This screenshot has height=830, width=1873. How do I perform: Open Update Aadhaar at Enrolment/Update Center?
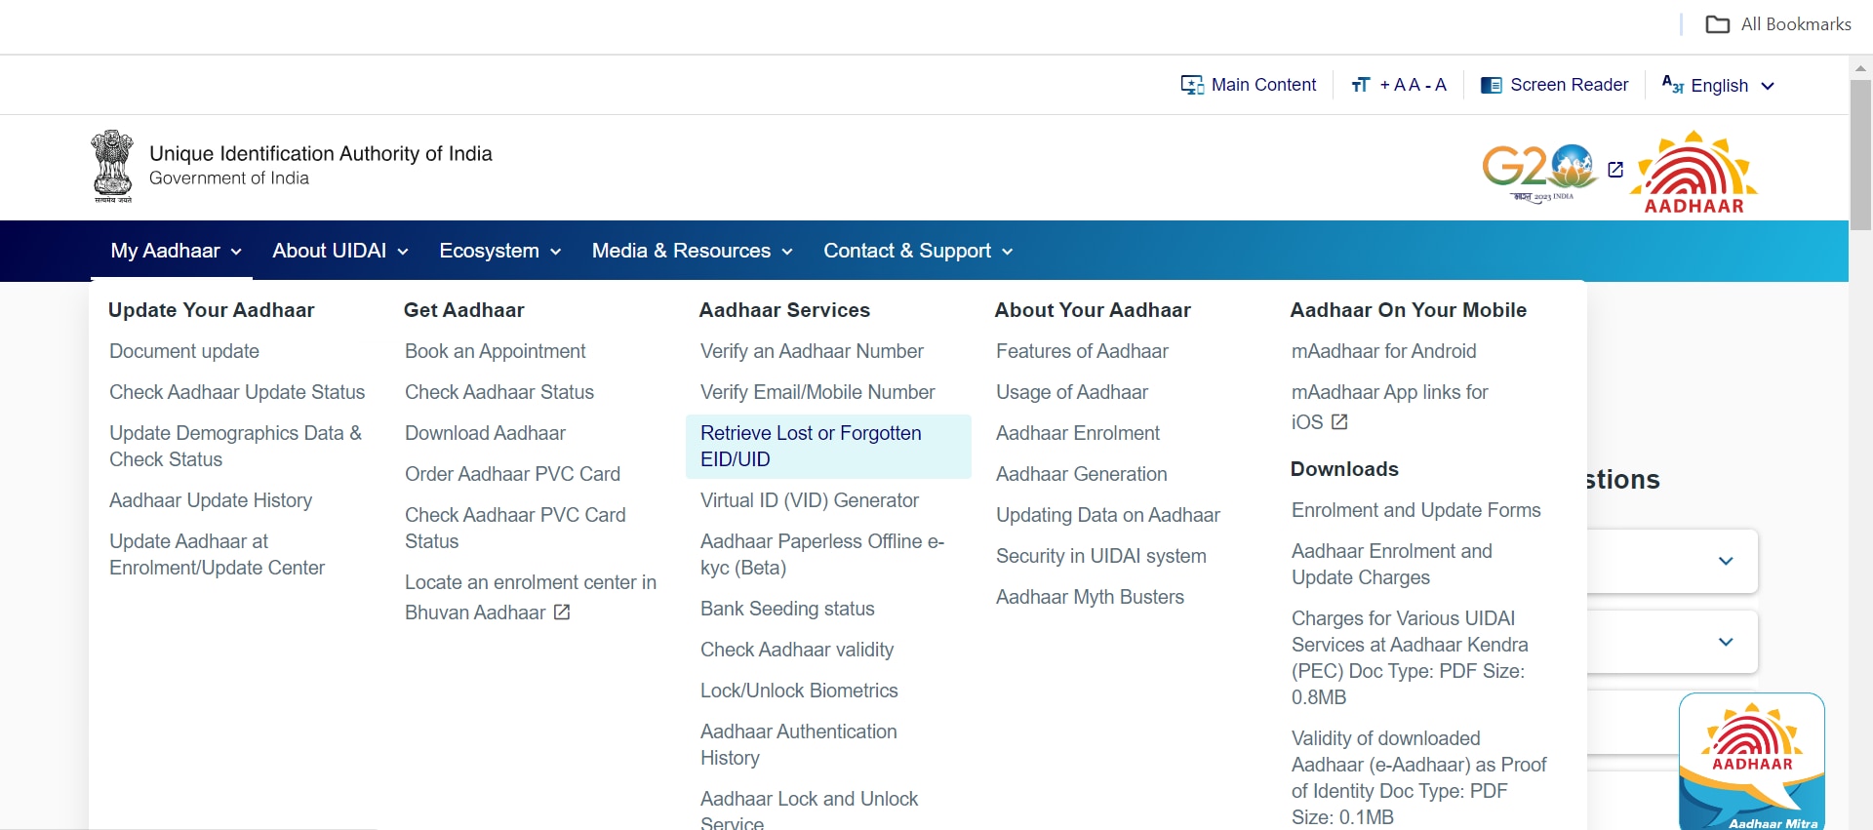(x=217, y=554)
